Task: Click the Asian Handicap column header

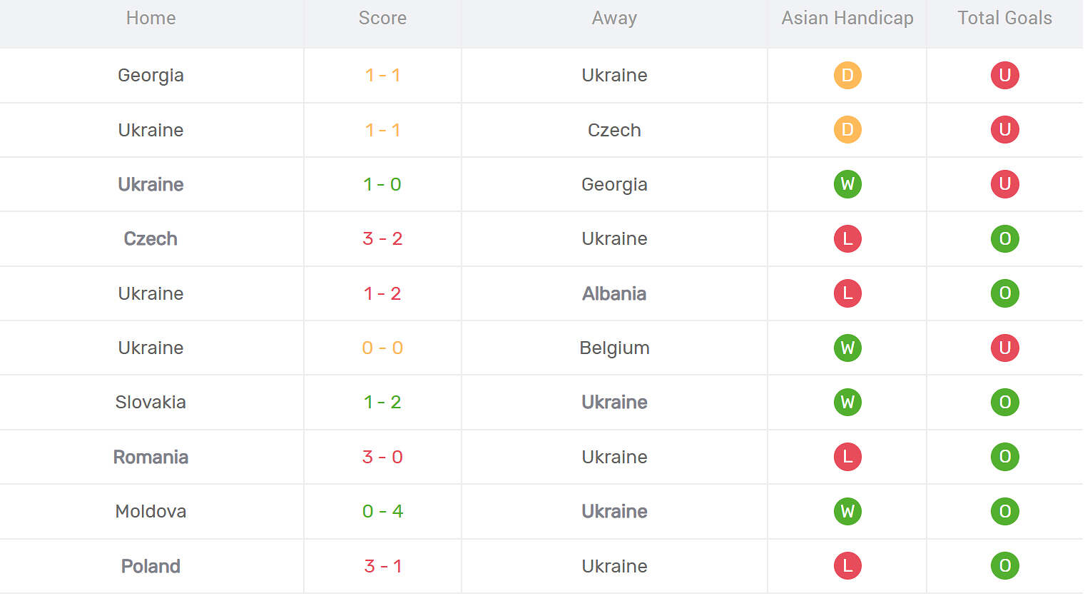Action: point(847,19)
